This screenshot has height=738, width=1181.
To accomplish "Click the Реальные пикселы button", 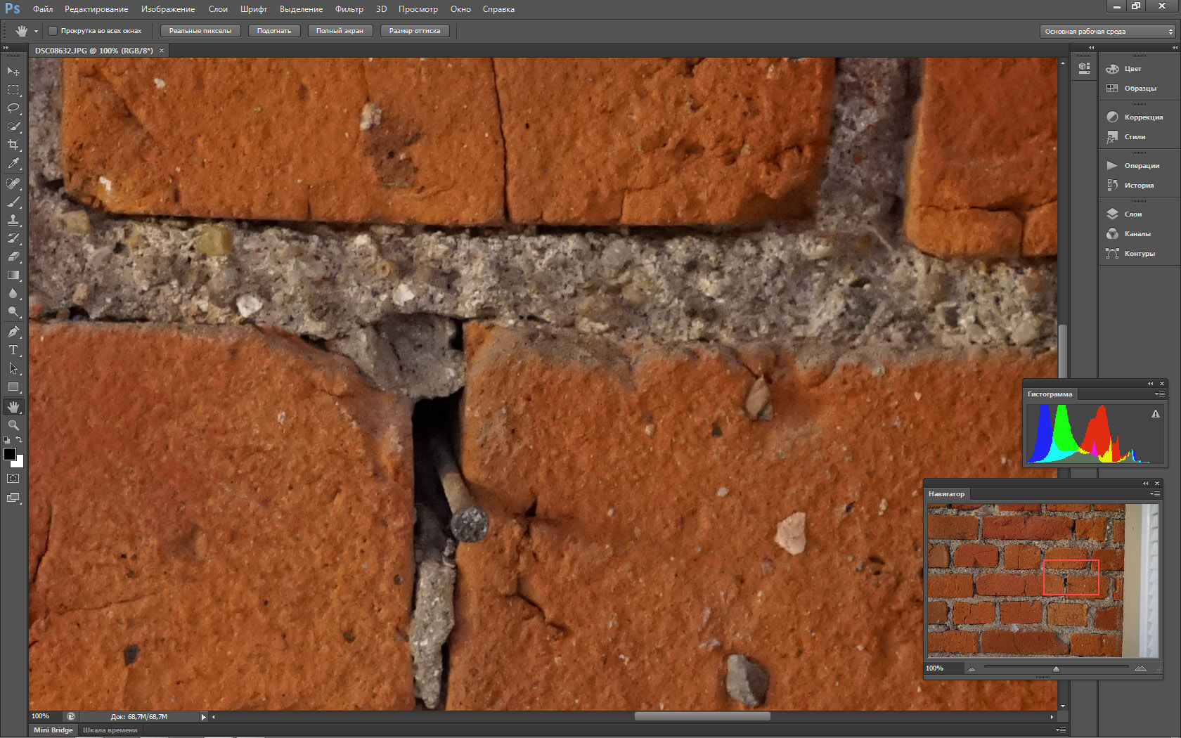I will point(200,31).
